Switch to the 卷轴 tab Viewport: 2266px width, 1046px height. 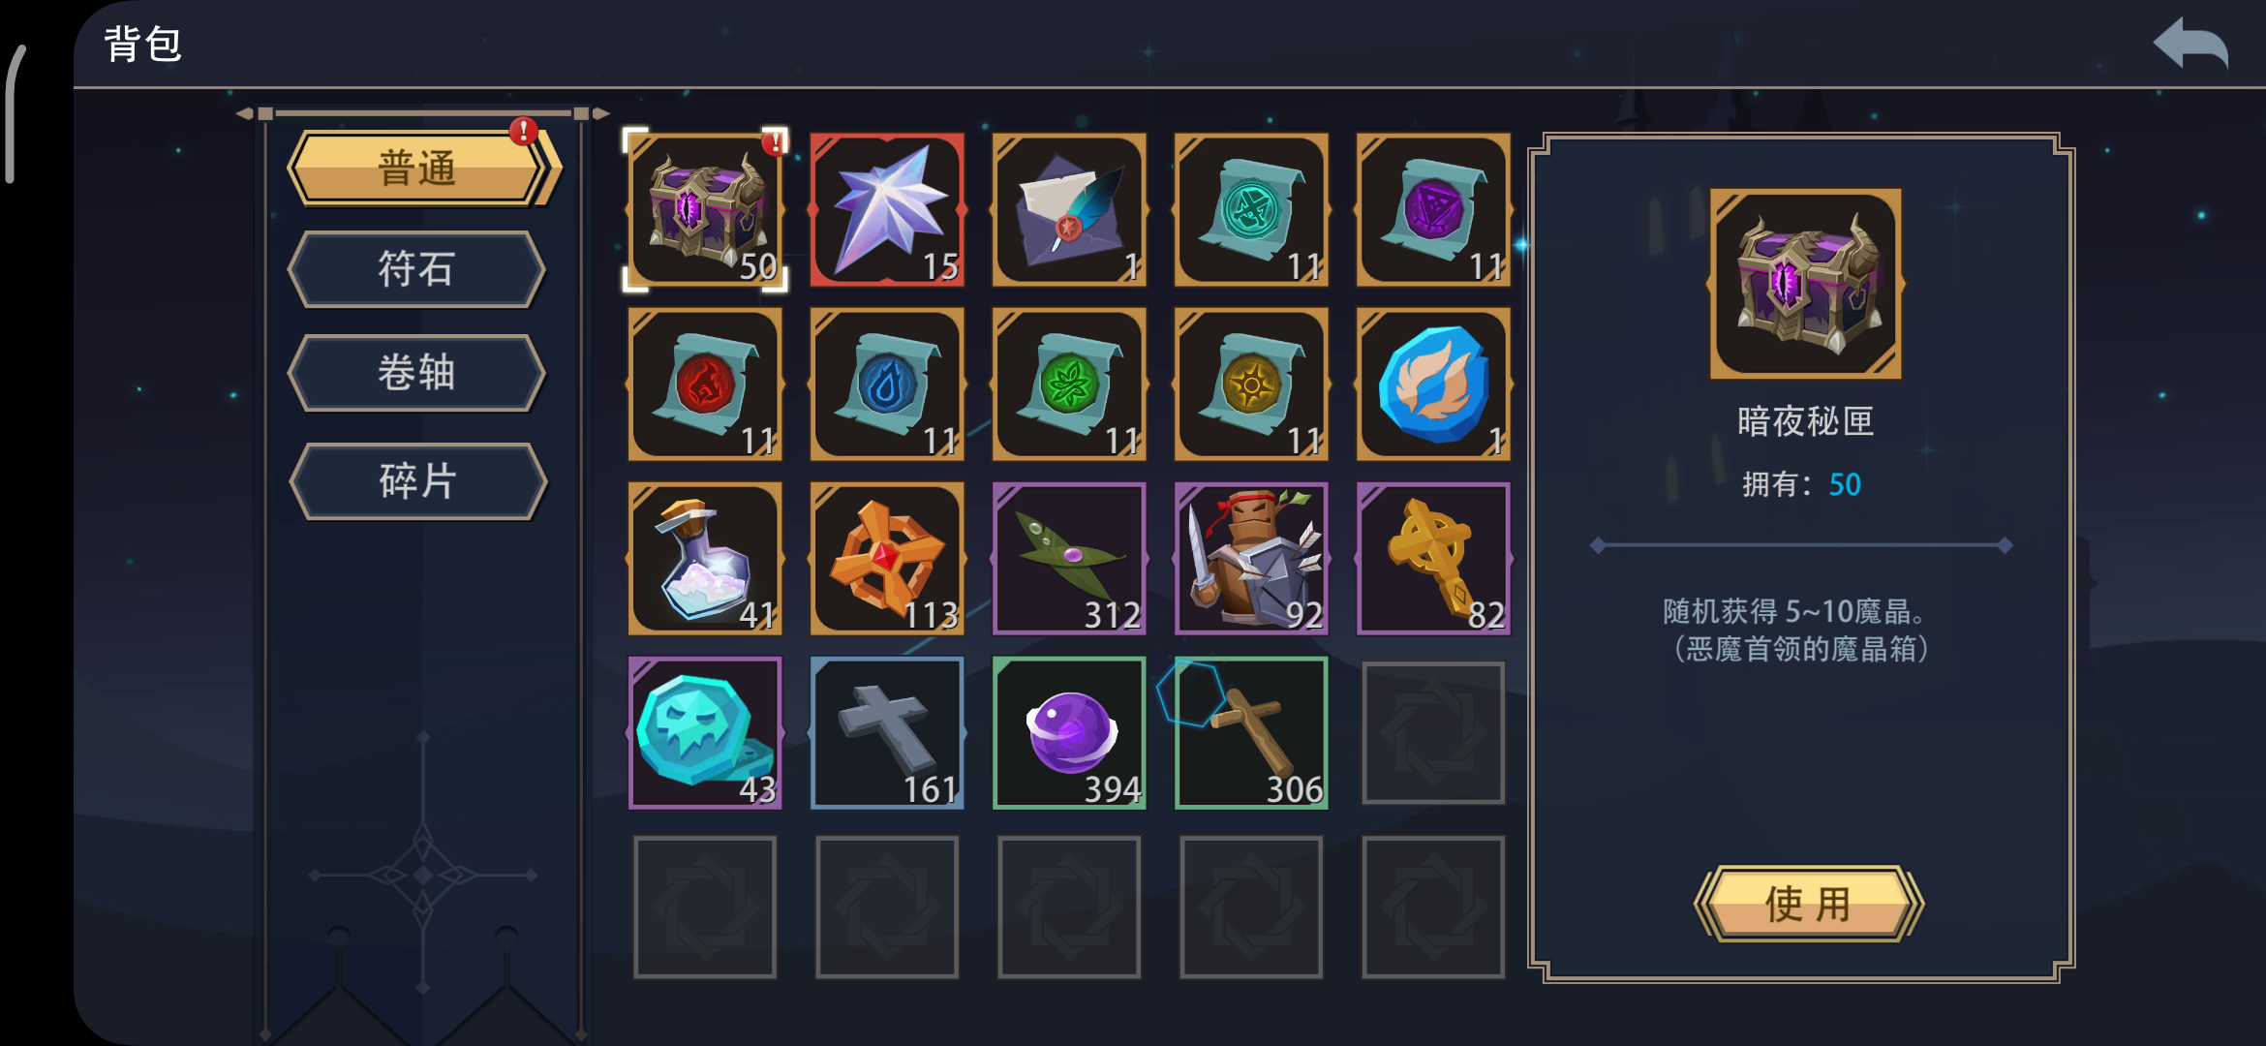tap(417, 373)
